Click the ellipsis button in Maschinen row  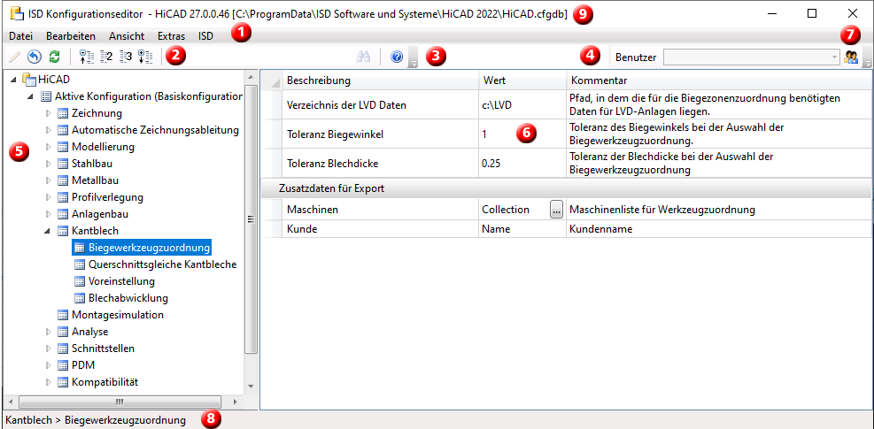(x=556, y=210)
